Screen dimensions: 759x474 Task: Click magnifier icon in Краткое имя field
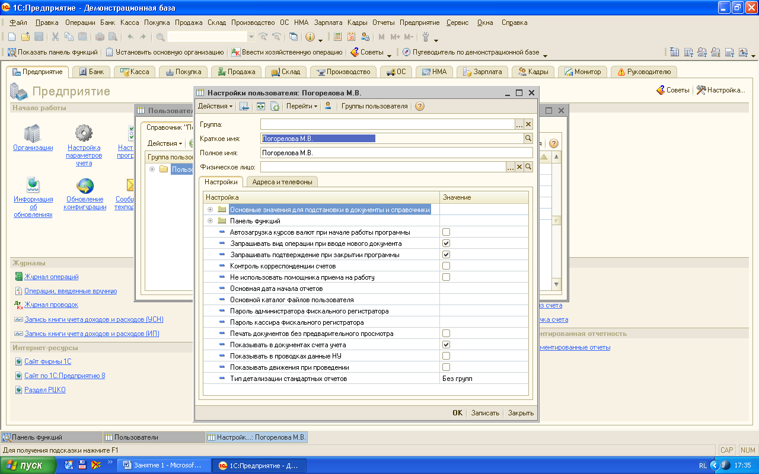[x=528, y=138]
